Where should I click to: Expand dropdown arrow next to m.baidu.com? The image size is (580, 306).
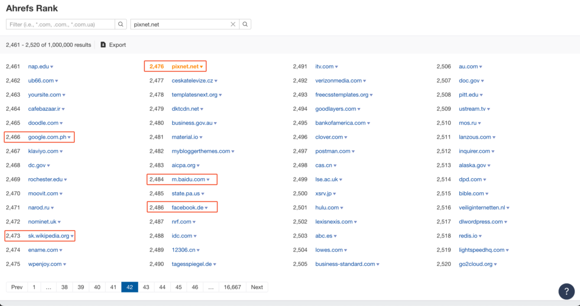[x=208, y=180]
